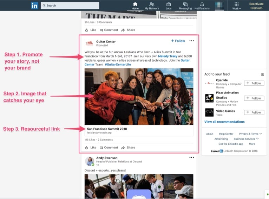This screenshot has height=199, width=269.
Task: Expand Business Services dropdown
Action: pyautogui.click(x=246, y=139)
